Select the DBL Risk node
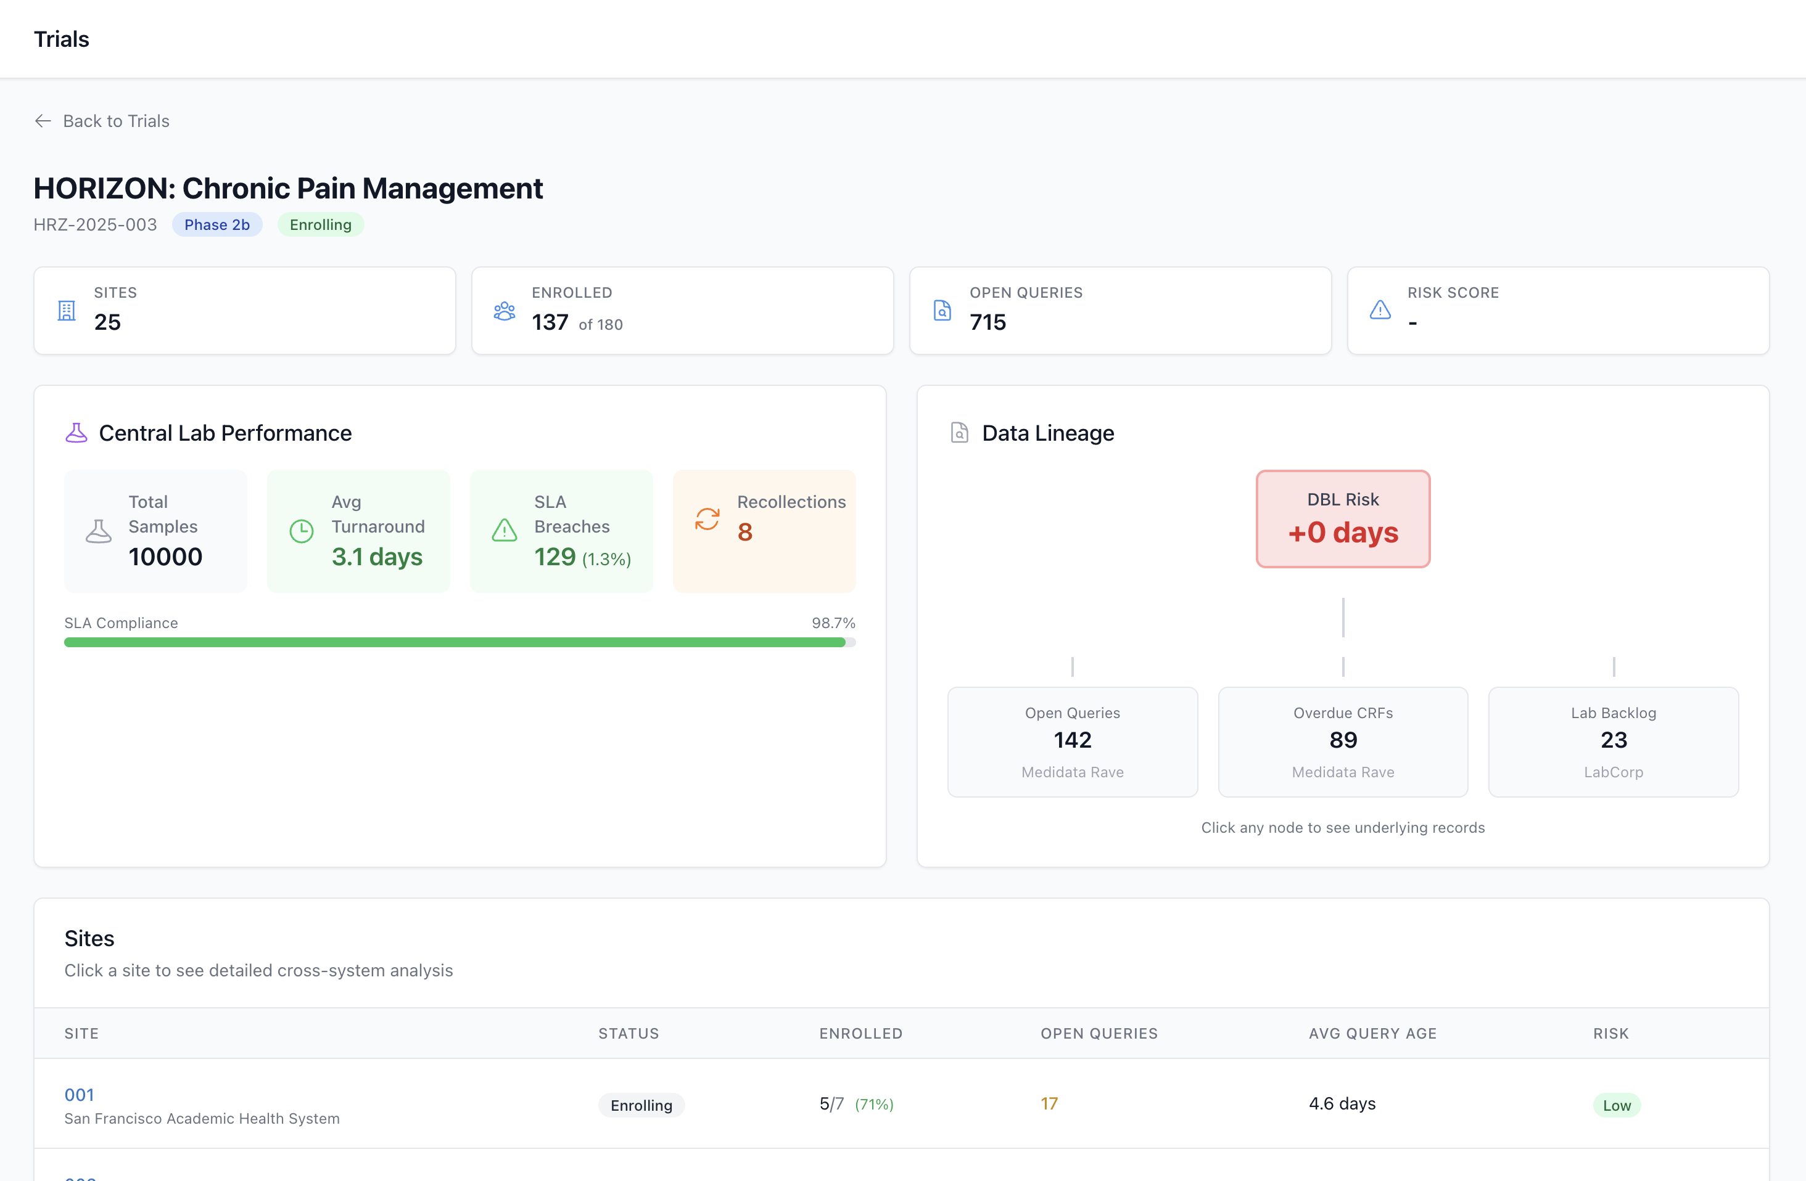Screen dimensions: 1806x1181 pyautogui.click(x=1342, y=519)
